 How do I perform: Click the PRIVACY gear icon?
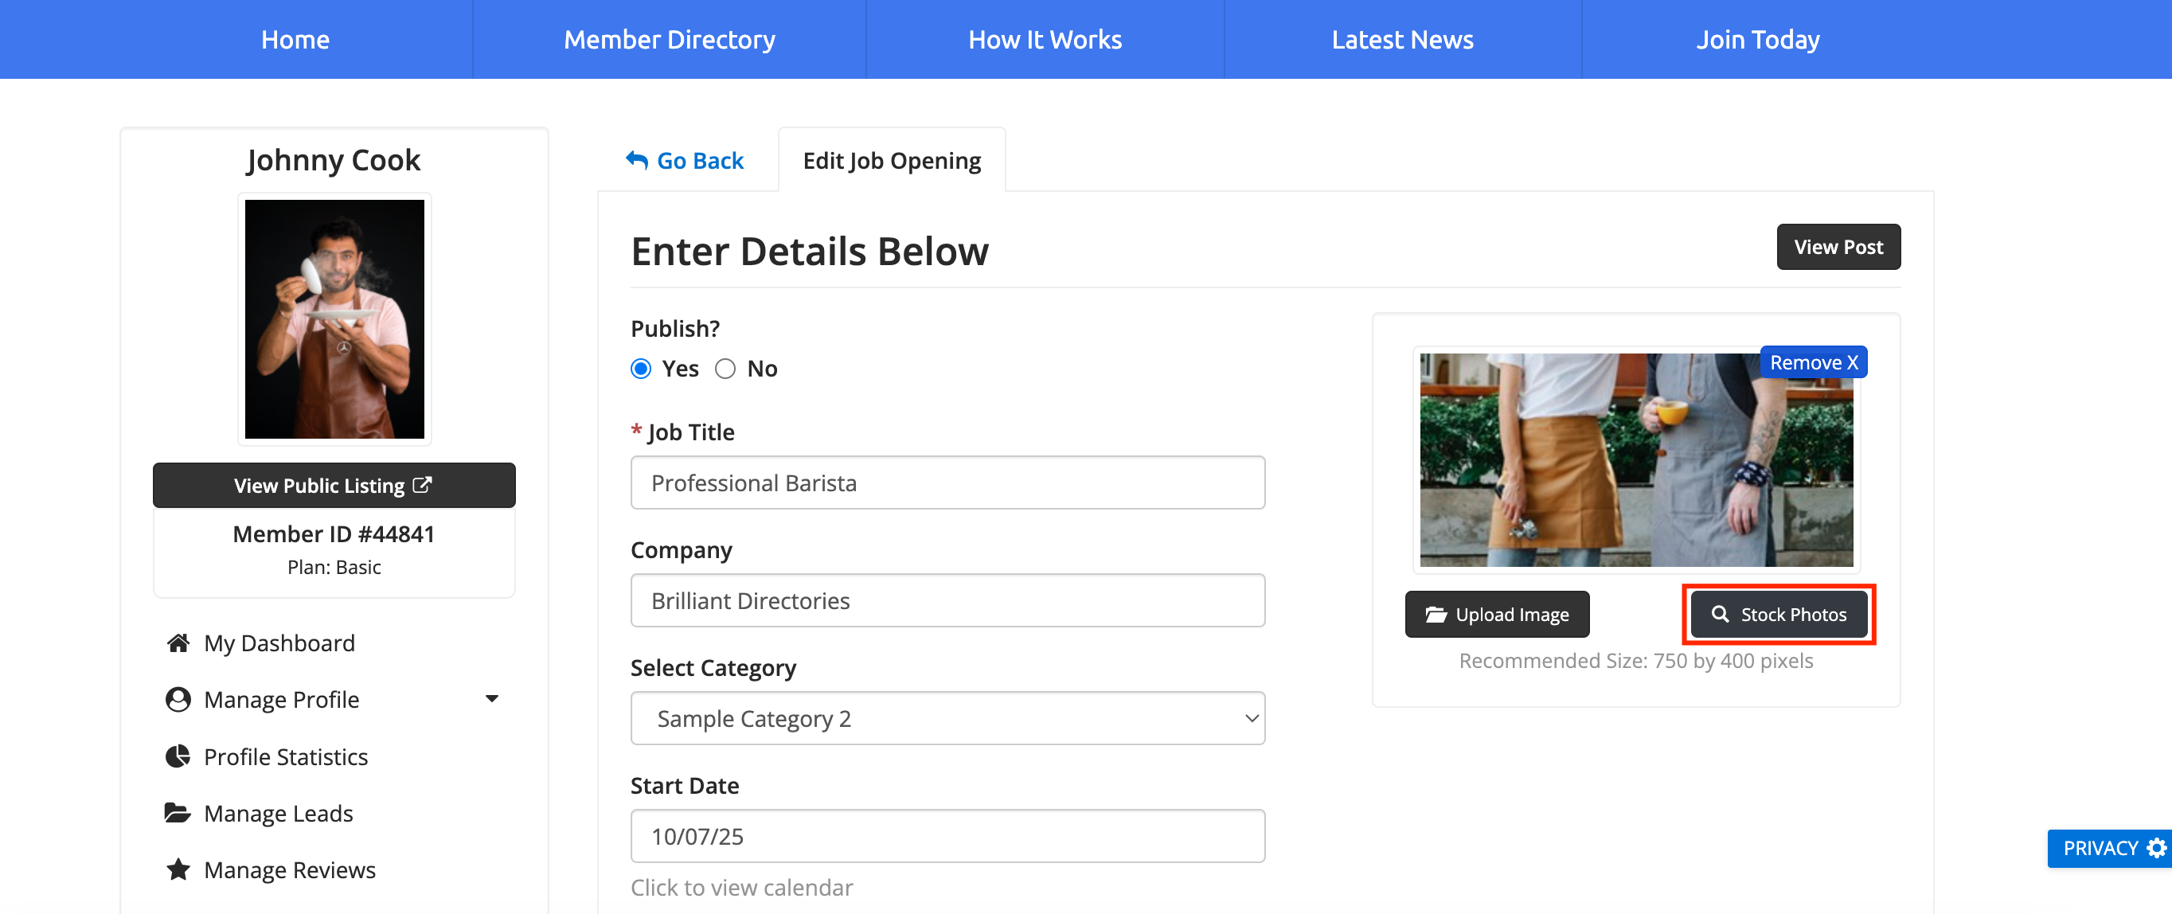[x=2155, y=848]
